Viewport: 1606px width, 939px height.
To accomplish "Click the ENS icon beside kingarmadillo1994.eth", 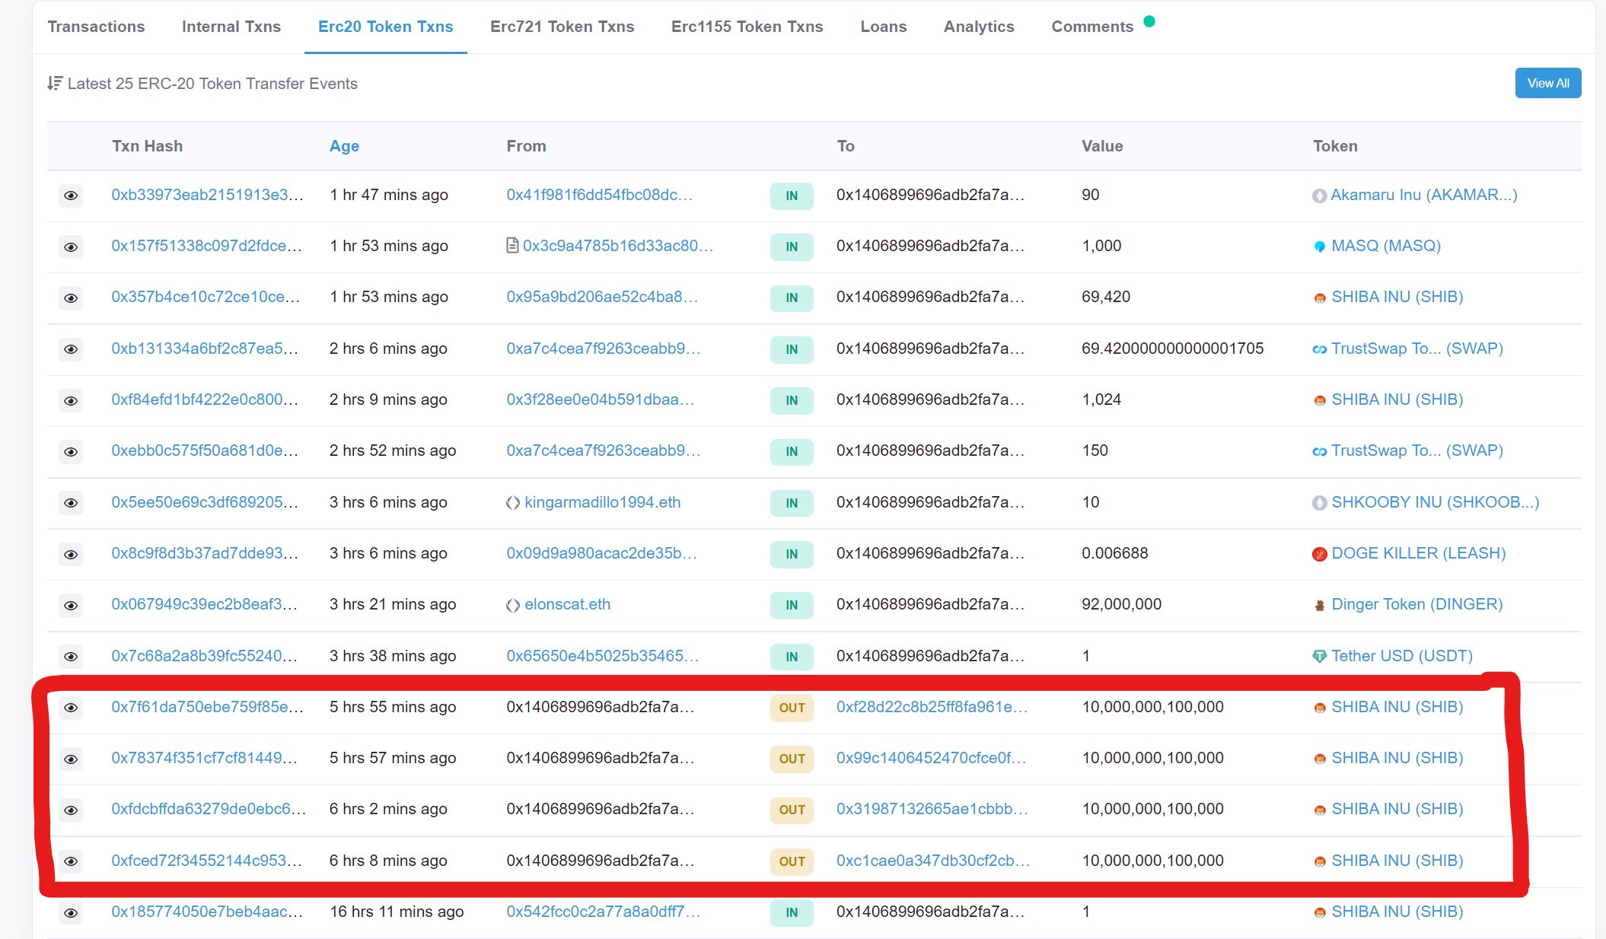I will click(x=513, y=502).
